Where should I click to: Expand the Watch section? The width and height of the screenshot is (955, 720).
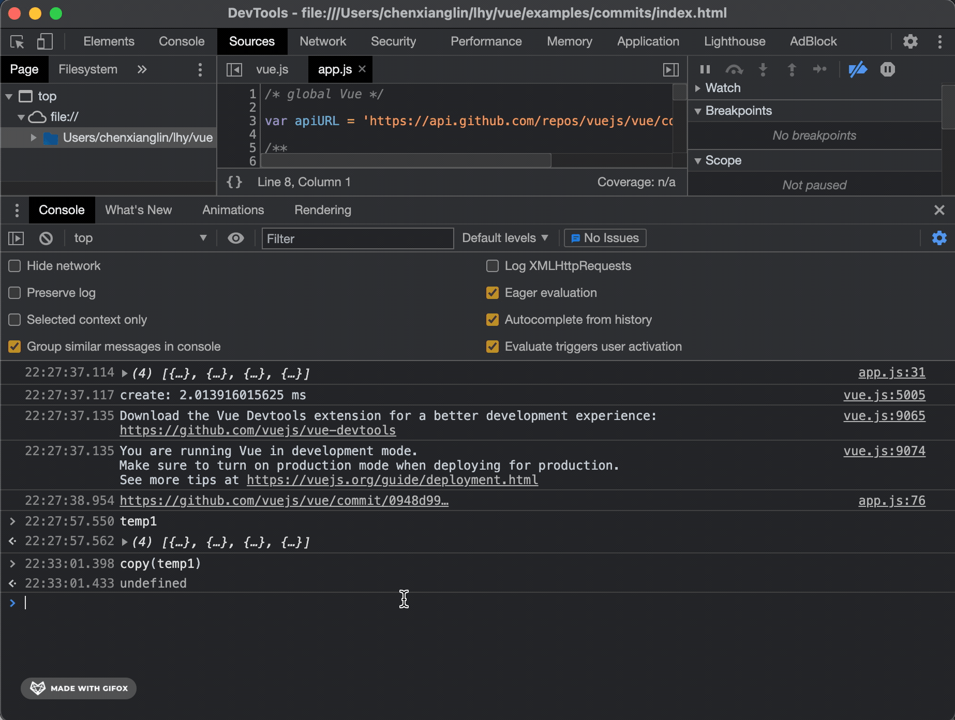click(698, 88)
